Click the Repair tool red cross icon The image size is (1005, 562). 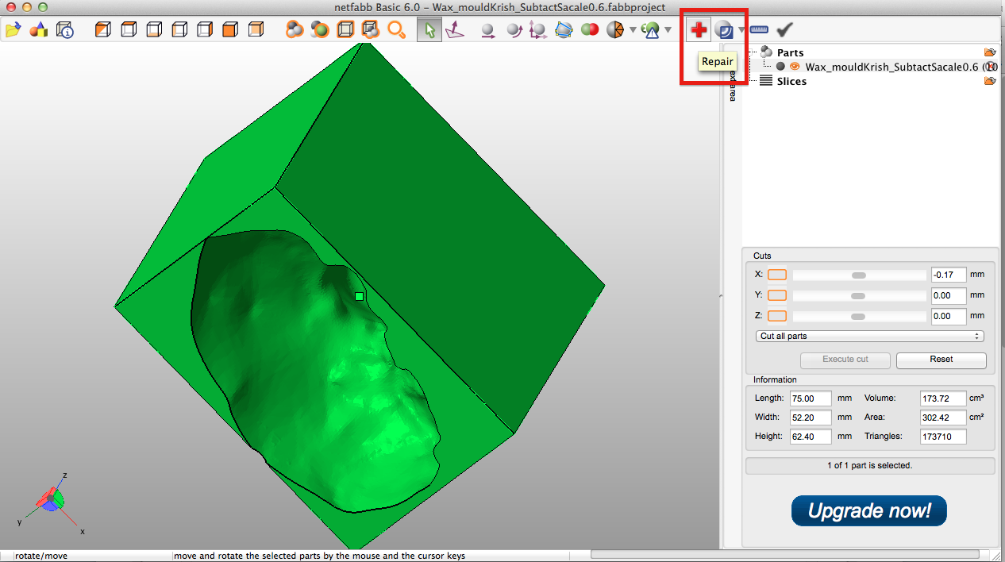[x=697, y=29]
